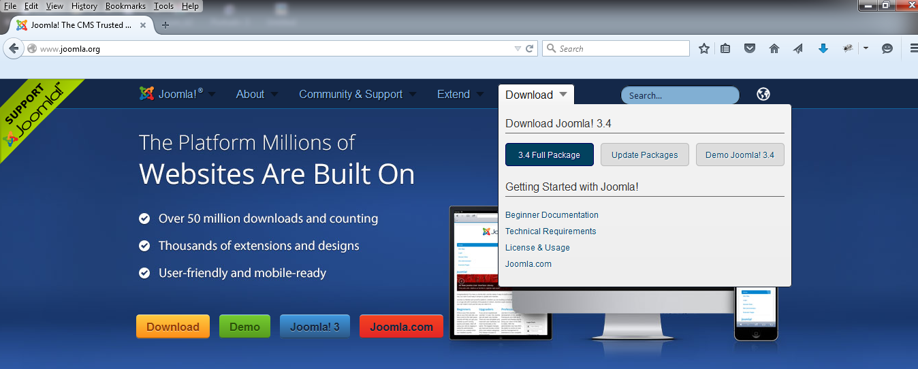Viewport: 918px width, 369px height.
Task: Click the add-on icon beside downloads arrow
Action: (x=848, y=48)
